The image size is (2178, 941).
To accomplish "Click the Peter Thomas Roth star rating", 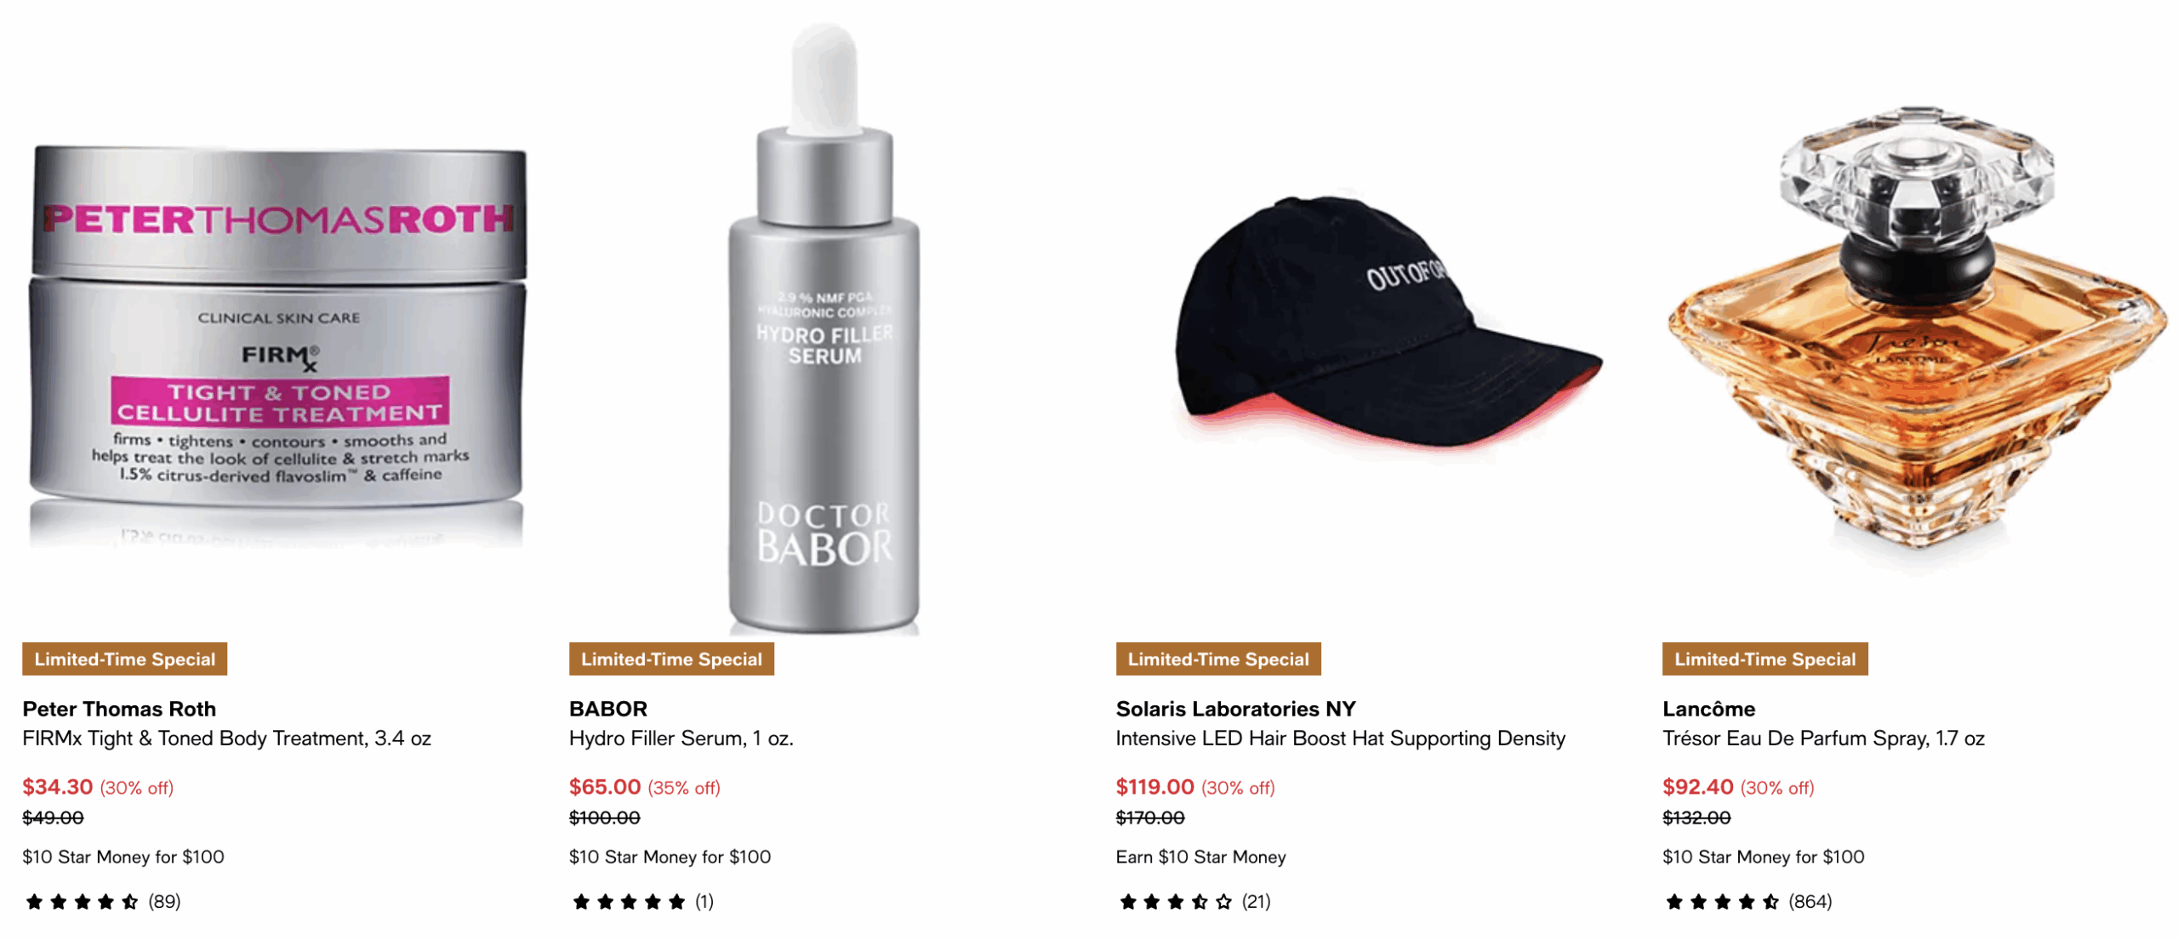I will [102, 901].
